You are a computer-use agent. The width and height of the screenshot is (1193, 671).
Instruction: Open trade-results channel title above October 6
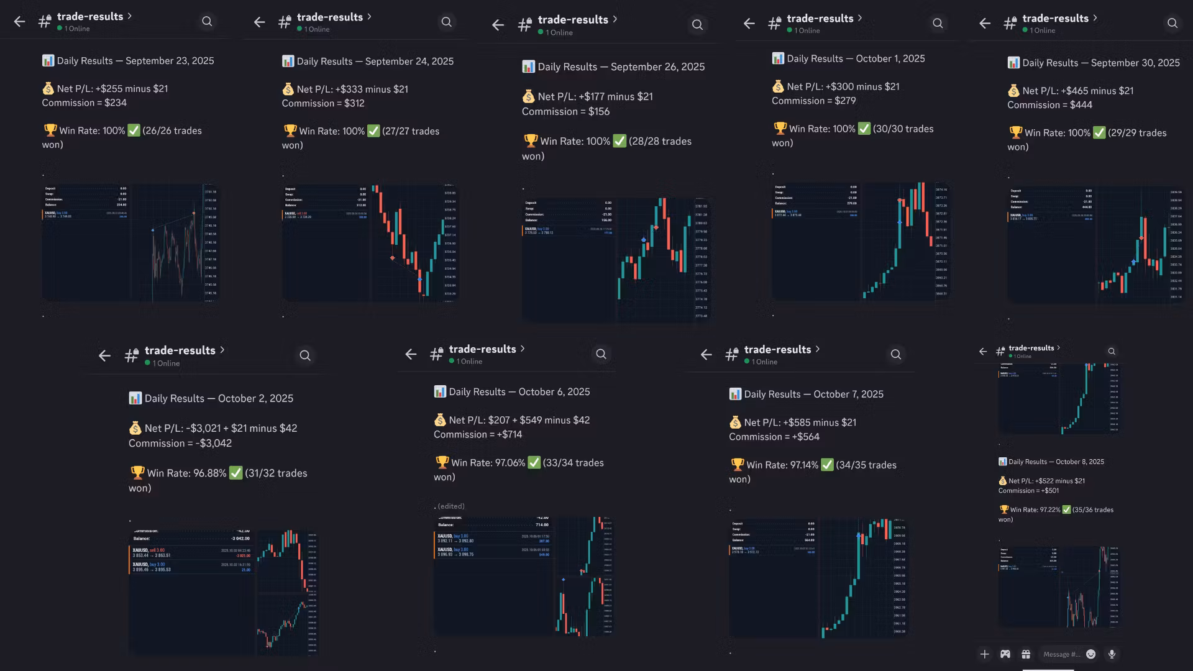482,349
